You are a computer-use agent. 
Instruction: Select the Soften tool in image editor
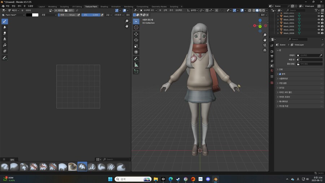coord(5,27)
